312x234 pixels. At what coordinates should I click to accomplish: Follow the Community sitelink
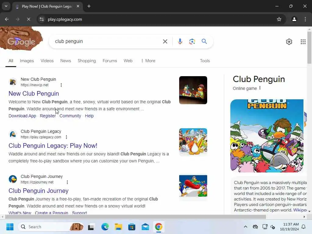pyautogui.click(x=70, y=116)
